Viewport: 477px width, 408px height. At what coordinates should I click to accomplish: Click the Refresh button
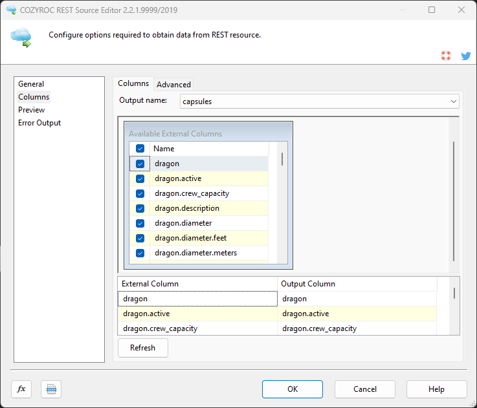coord(142,347)
